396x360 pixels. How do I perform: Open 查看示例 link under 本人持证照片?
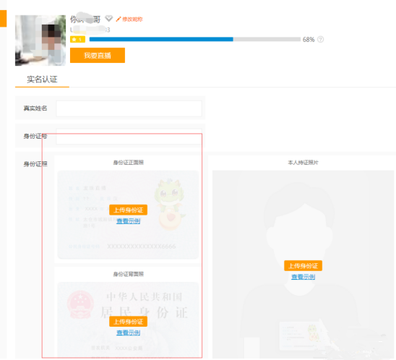[303, 277]
